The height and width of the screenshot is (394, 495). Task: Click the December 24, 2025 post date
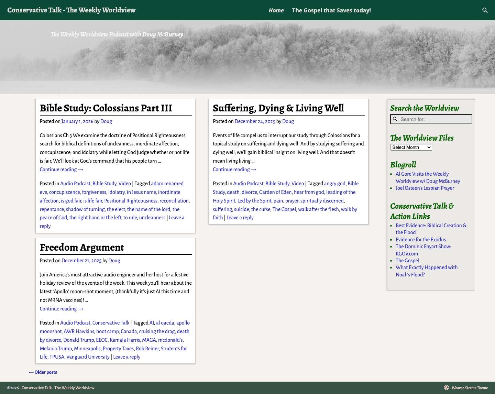(x=255, y=121)
